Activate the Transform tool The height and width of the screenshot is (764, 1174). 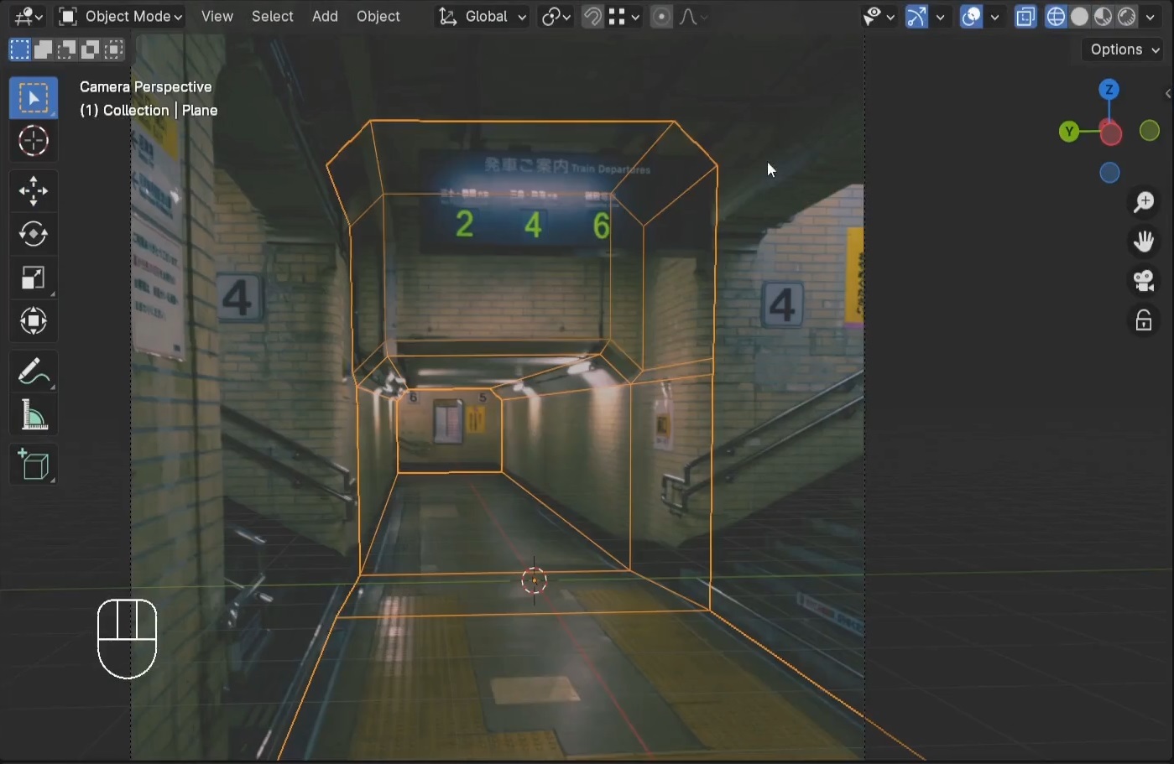pos(34,321)
